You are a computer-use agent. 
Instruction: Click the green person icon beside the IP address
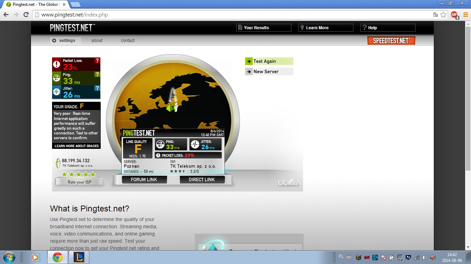coord(58,163)
